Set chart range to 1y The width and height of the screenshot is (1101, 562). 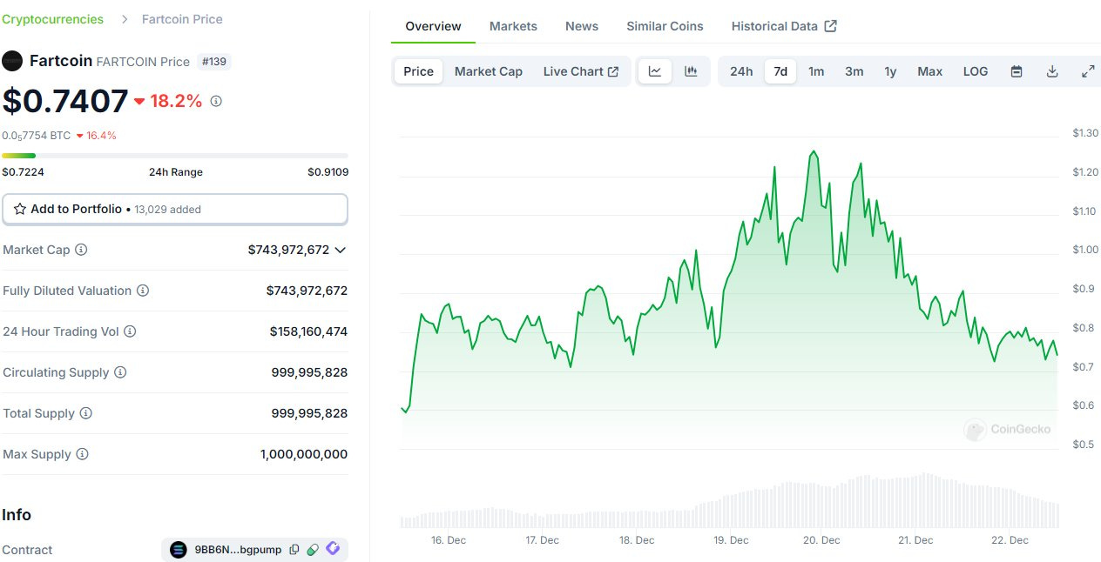coord(890,71)
